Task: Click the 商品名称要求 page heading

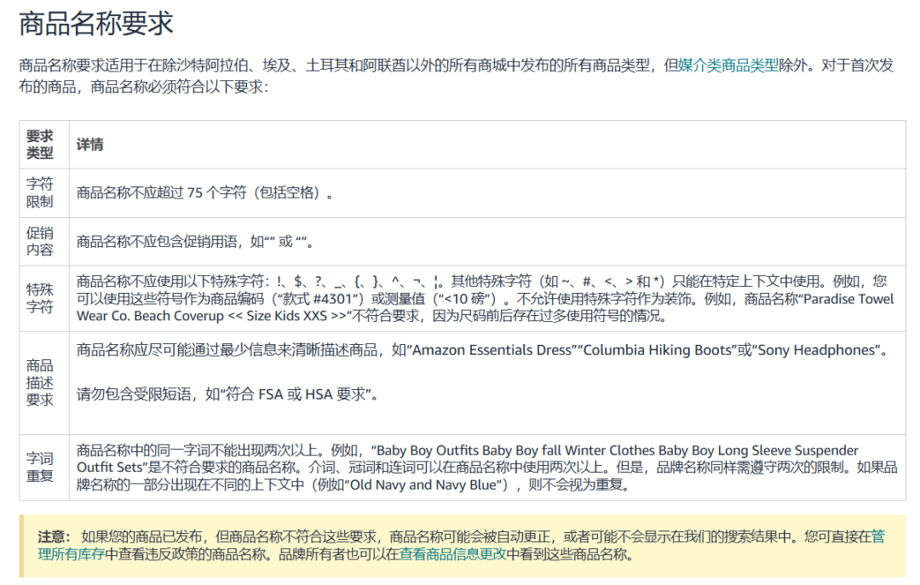Action: [96, 24]
